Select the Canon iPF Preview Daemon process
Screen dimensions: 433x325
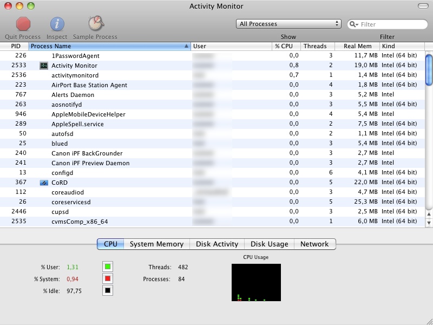point(212,163)
